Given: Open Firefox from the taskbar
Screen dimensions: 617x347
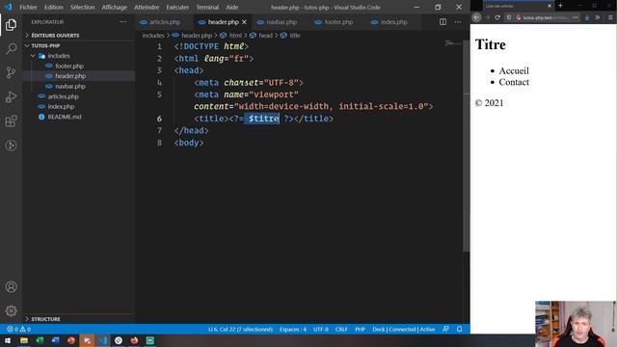Looking at the screenshot, I should (134, 340).
